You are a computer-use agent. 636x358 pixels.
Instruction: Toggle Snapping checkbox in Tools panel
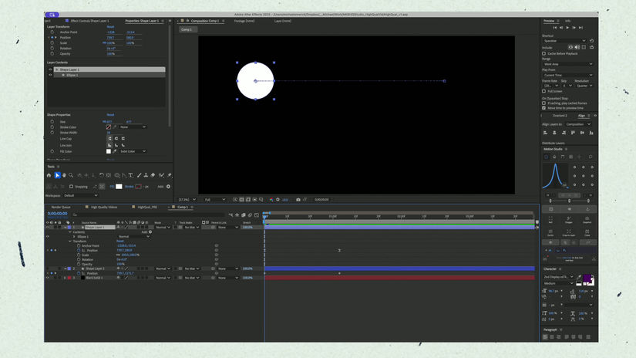click(x=72, y=187)
